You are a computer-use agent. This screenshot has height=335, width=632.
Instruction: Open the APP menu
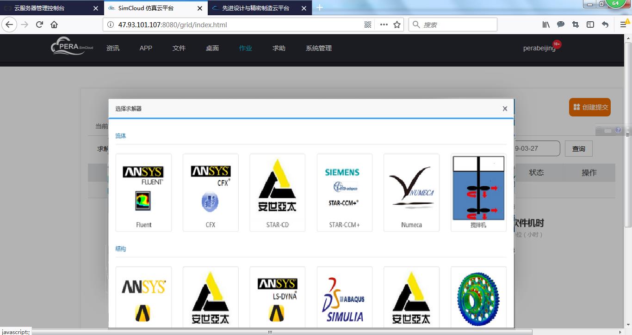coord(146,48)
